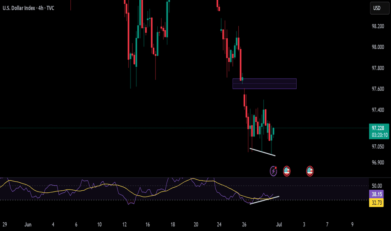Click the 97.050 price axis label
The height and width of the screenshot is (231, 391).
[x=378, y=147]
